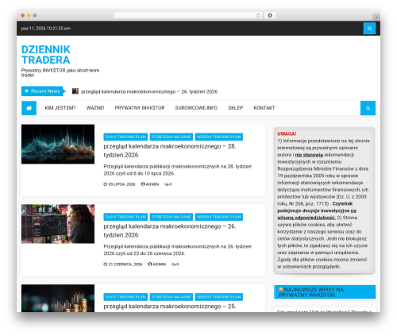
Task: Click the underlined 'nie stanowią' text in disclaimer
Action: (x=309, y=155)
